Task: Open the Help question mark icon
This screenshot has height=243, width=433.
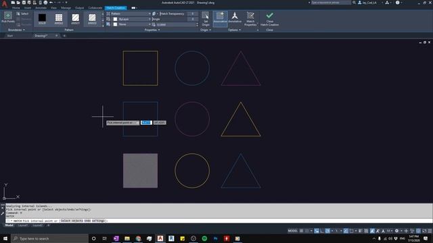Action: click(397, 3)
